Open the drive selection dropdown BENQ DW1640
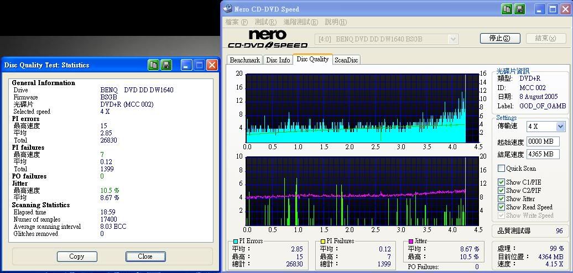The height and width of the screenshot is (273, 573). tap(386, 39)
